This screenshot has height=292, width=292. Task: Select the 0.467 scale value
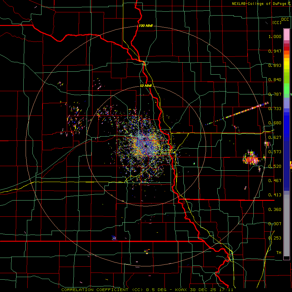[x=275, y=181]
